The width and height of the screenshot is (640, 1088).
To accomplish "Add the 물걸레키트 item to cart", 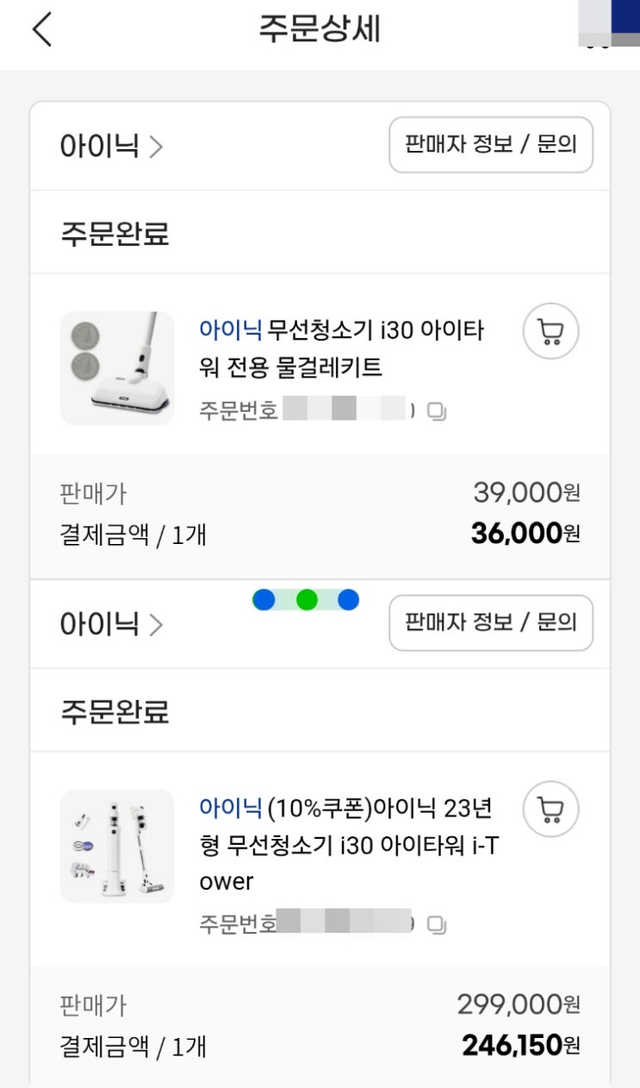I will pyautogui.click(x=550, y=331).
